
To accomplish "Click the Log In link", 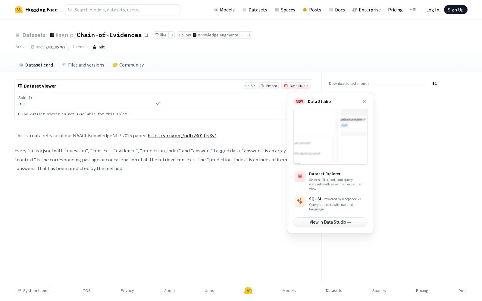I will coord(433,10).
